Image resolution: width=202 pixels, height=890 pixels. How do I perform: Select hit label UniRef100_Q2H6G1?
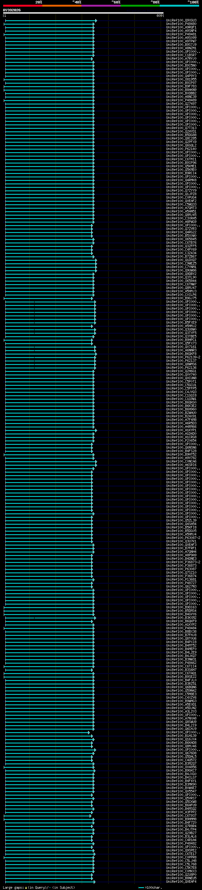pyautogui.click(x=181, y=371)
